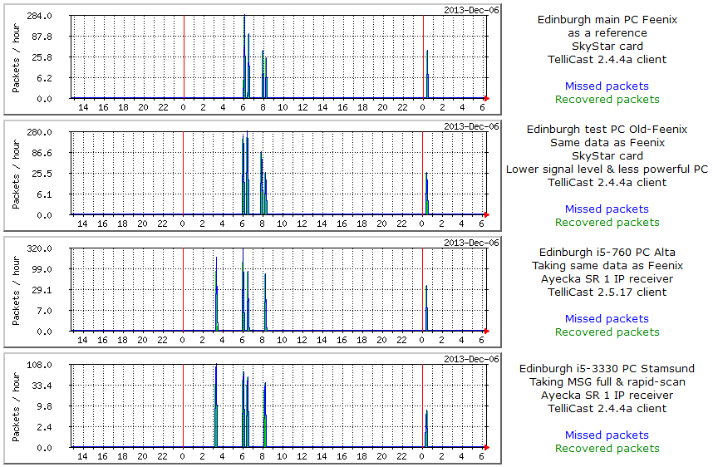Select the text "Edinburgh i5-3330 PC Stamsund"
Screen dimensions: 713x467
[607, 368]
